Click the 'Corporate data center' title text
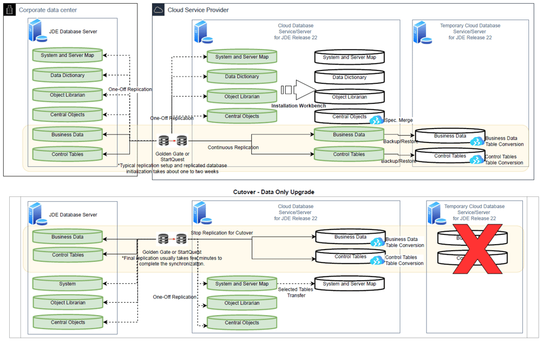545x342 pixels. pos(48,10)
